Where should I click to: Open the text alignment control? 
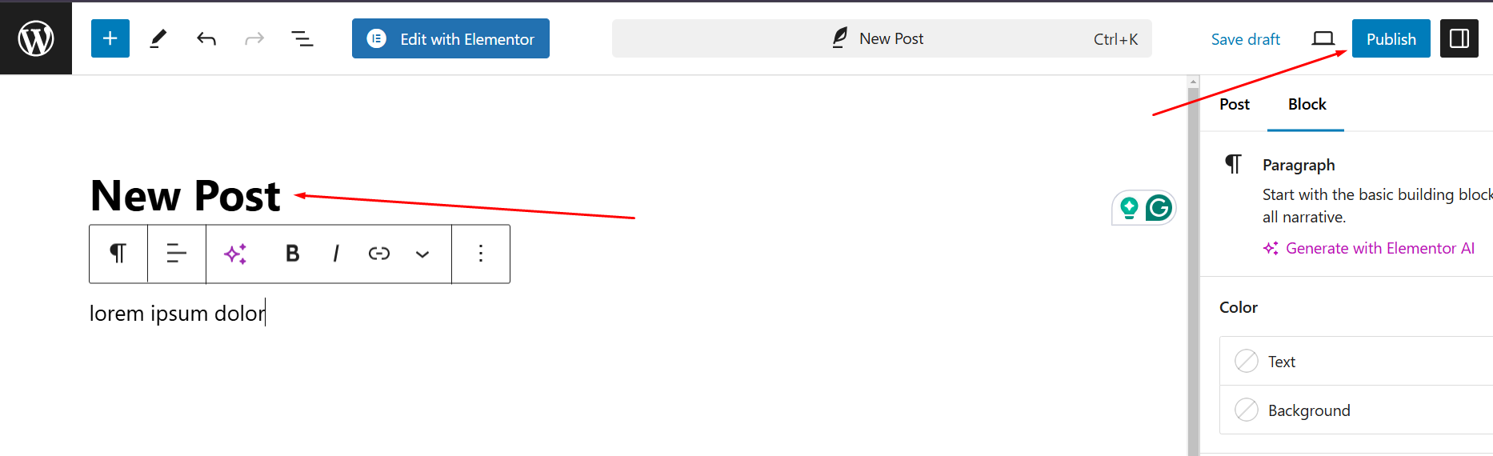tap(177, 254)
